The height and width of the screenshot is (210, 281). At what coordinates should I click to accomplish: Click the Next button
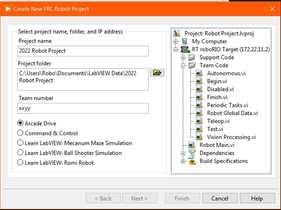pos(140,198)
